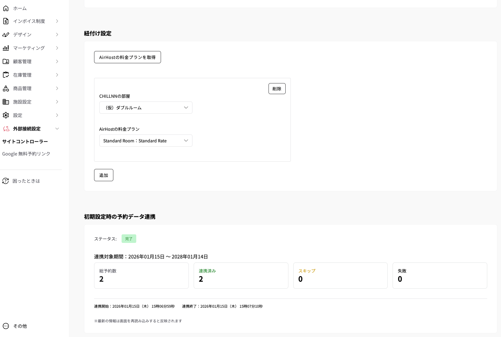
Task: Open the CHILLNNの部屋 room dropdown
Action: (146, 108)
